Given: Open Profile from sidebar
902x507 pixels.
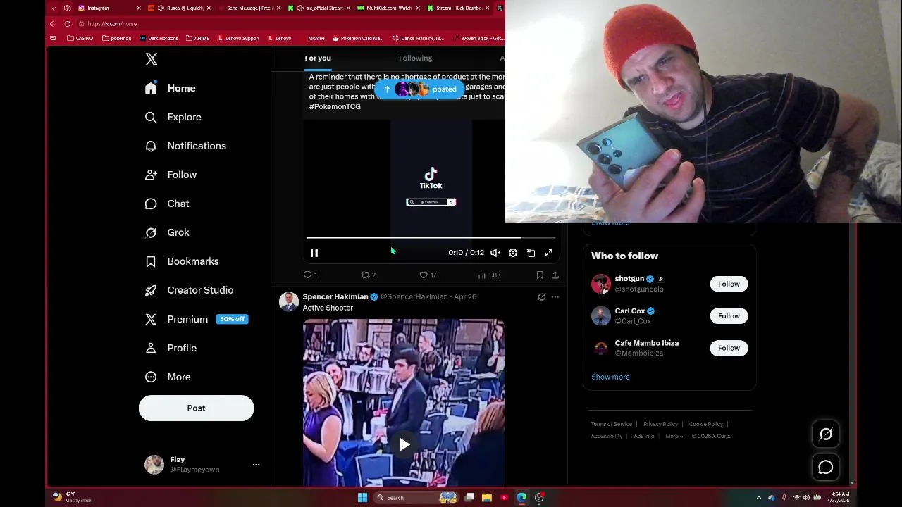Looking at the screenshot, I should click(171, 348).
